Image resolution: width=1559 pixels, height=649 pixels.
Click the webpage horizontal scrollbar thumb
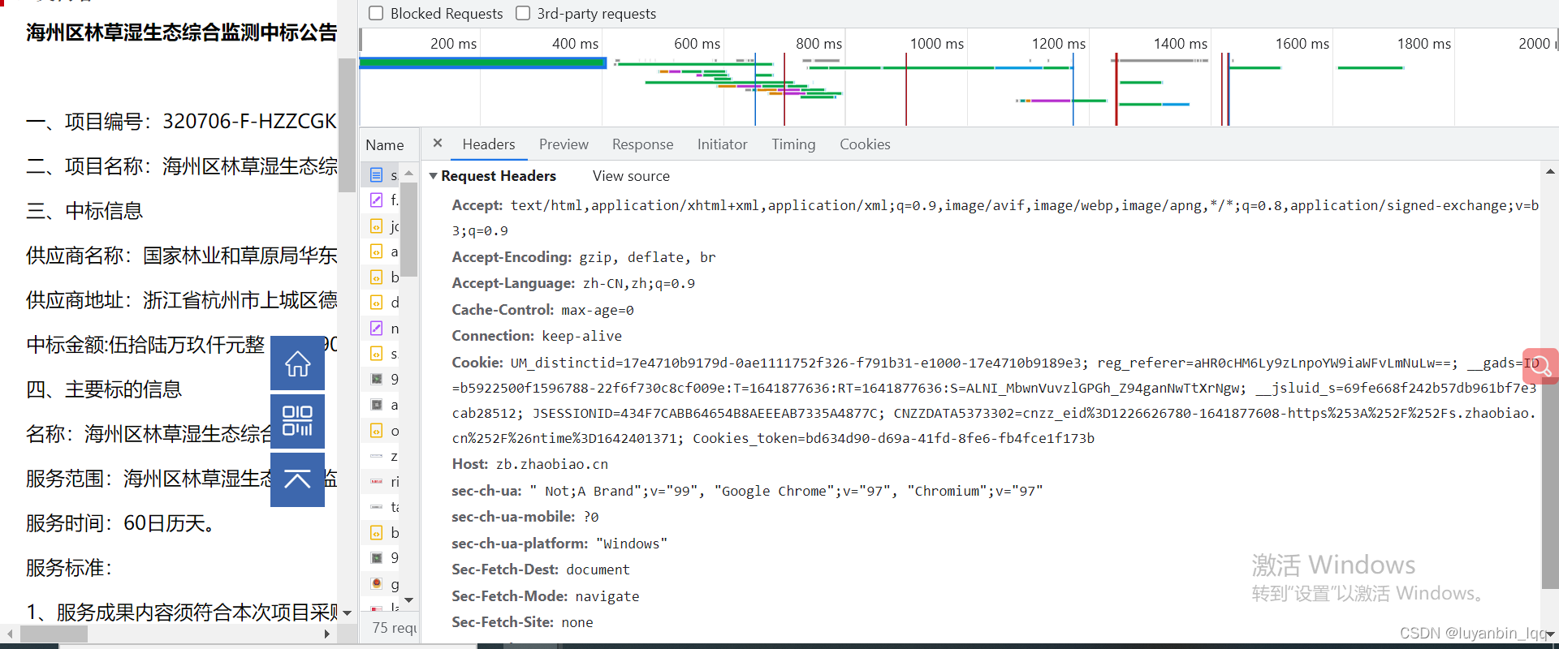tap(54, 634)
